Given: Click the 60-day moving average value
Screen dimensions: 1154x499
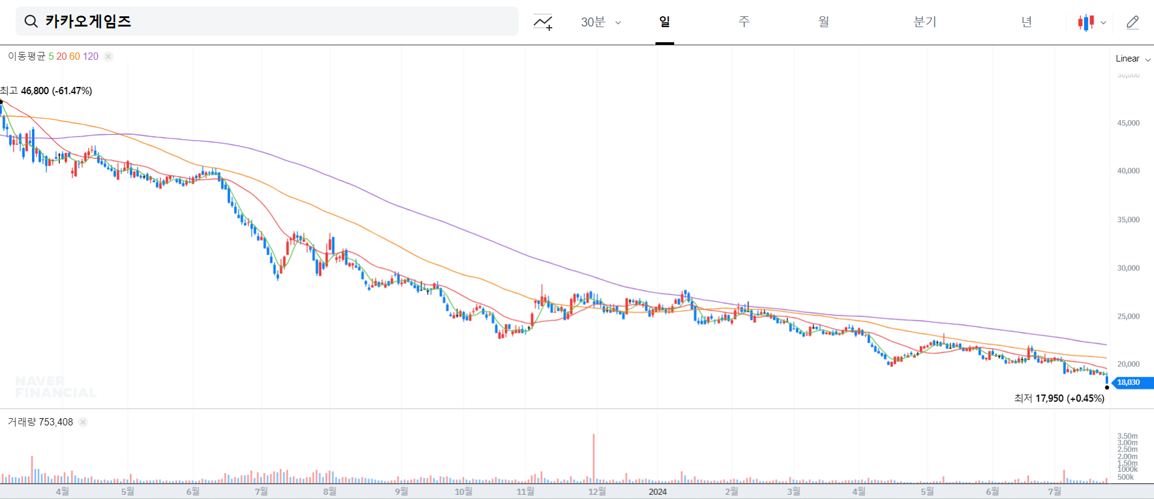Looking at the screenshot, I should click(75, 56).
